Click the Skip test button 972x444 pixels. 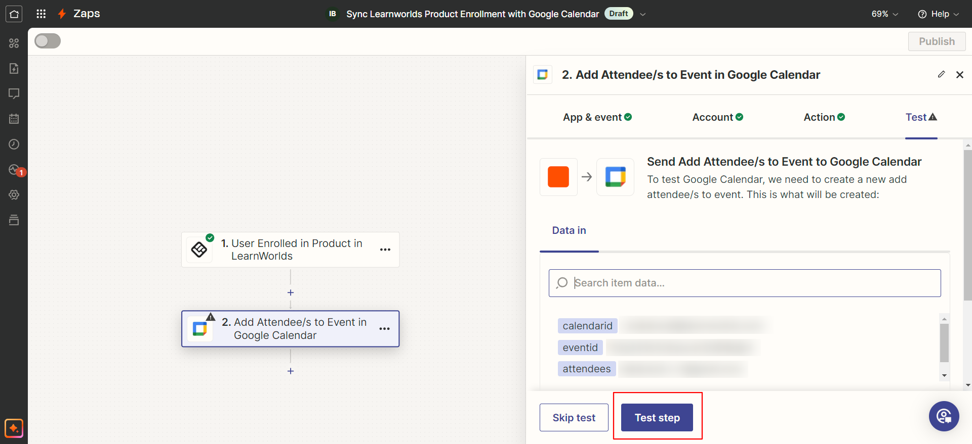[574, 417]
